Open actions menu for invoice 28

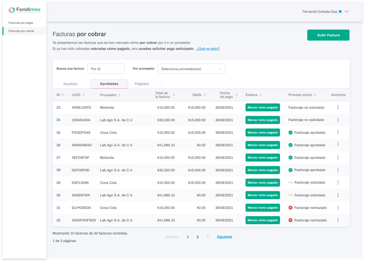(x=338, y=170)
